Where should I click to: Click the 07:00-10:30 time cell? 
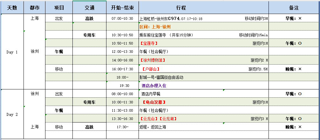[x=122, y=18]
